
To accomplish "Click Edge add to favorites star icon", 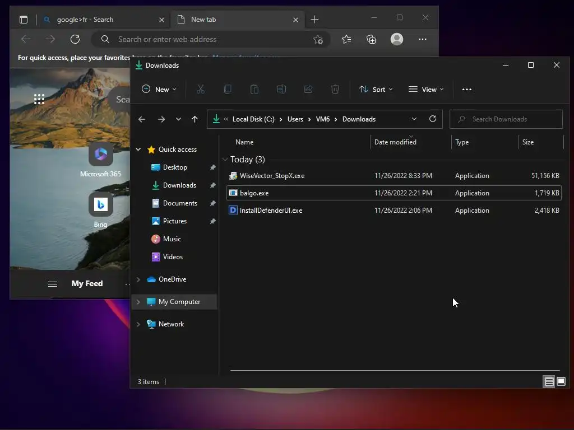I will point(318,40).
